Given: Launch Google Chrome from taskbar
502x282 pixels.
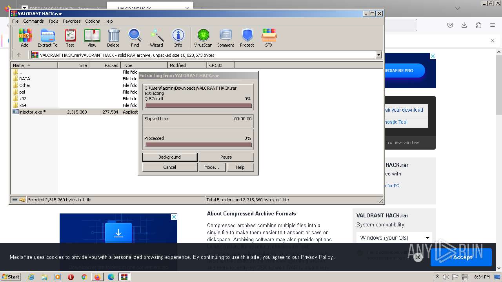Looking at the screenshot, I should click(84, 277).
